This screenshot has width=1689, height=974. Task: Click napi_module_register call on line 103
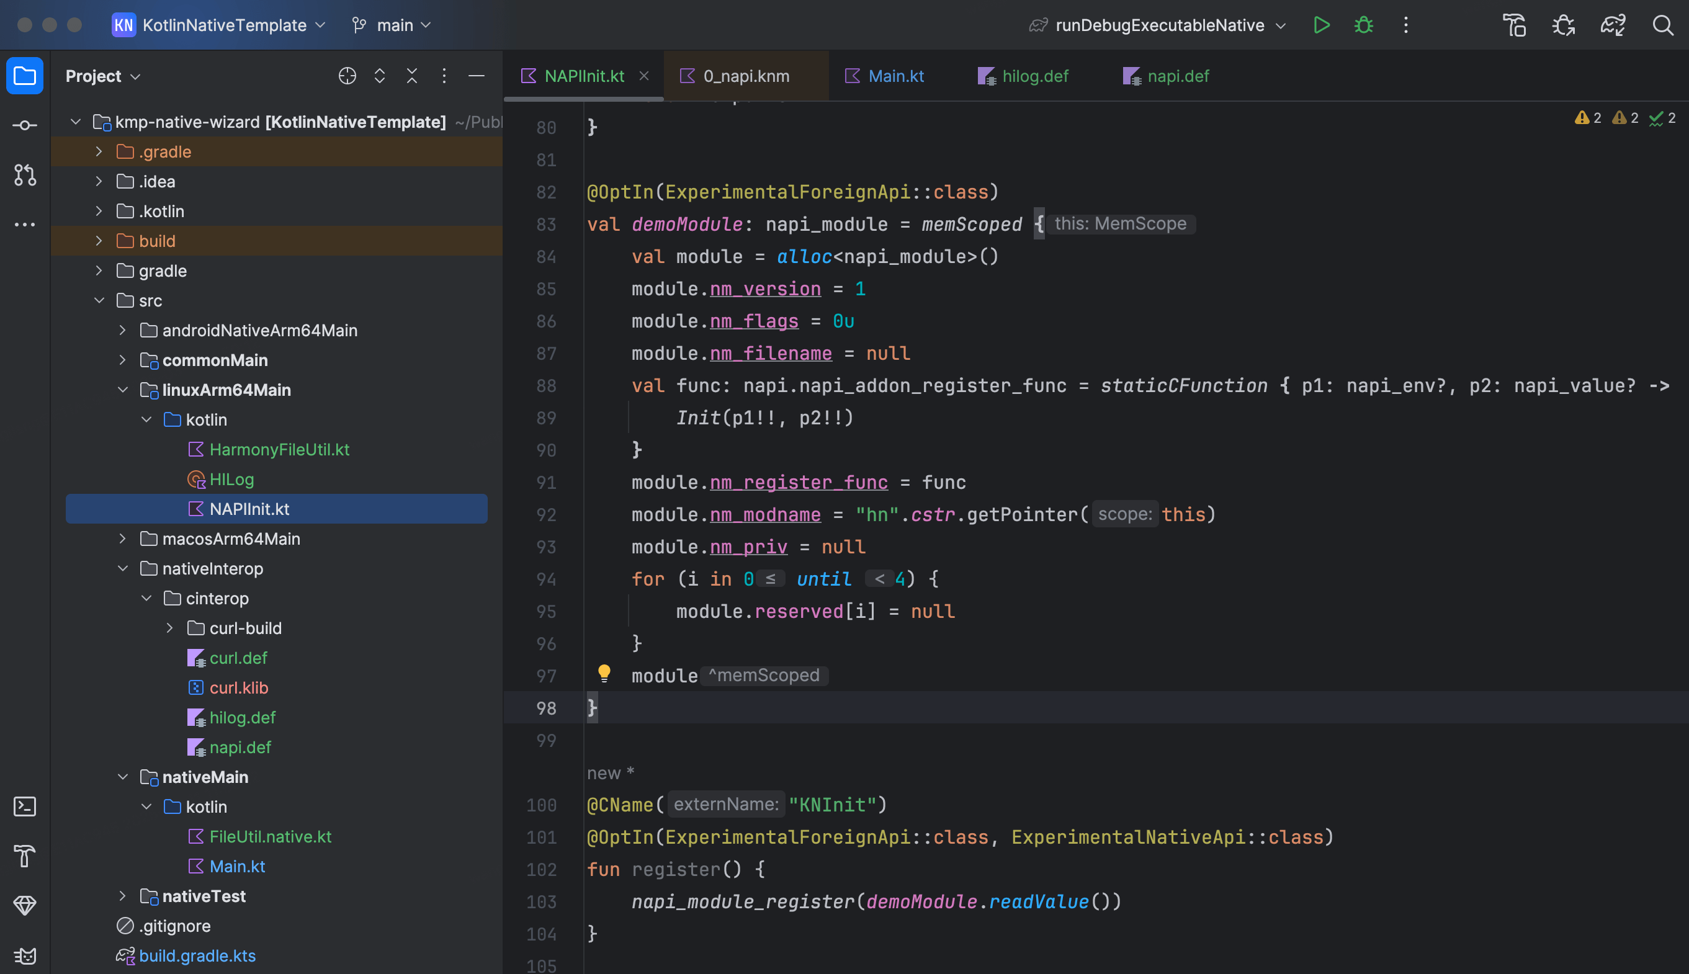click(x=743, y=901)
